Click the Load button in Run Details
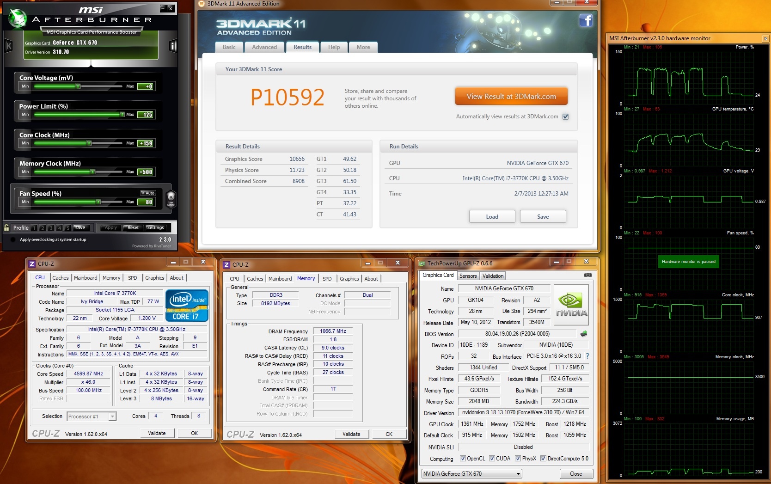This screenshot has height=484, width=771. click(x=492, y=216)
